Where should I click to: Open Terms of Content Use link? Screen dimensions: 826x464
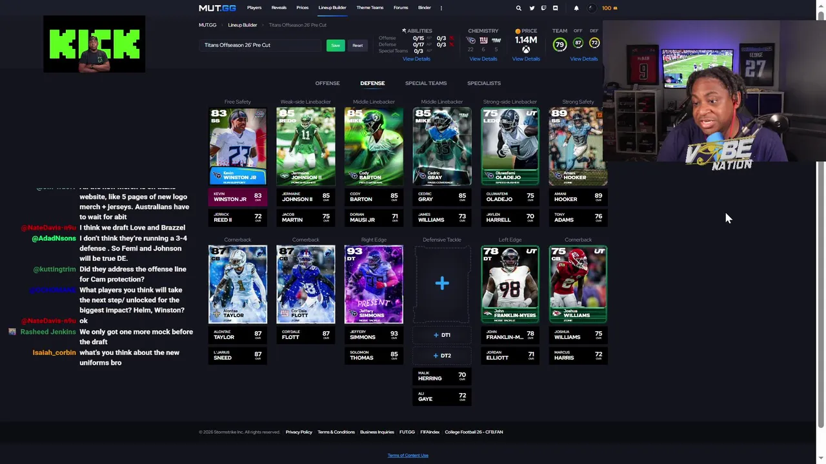tap(408, 456)
